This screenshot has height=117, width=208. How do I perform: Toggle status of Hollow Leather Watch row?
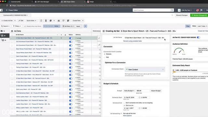(x=71, y=97)
